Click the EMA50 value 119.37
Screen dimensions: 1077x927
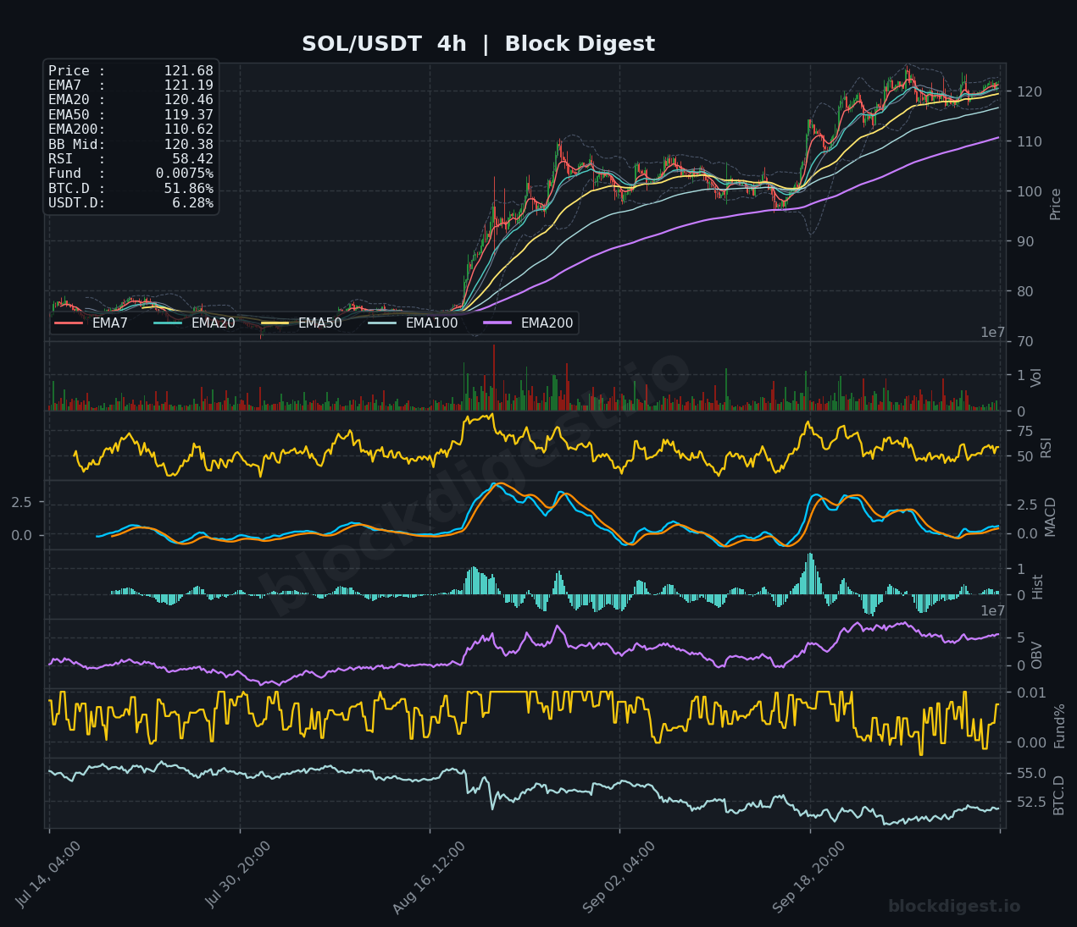(188, 114)
